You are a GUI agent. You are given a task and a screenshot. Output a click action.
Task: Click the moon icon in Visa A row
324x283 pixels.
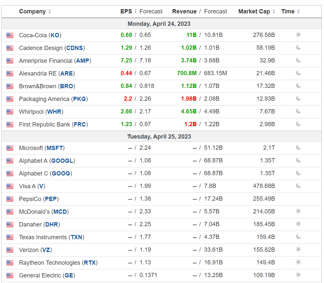click(298, 186)
